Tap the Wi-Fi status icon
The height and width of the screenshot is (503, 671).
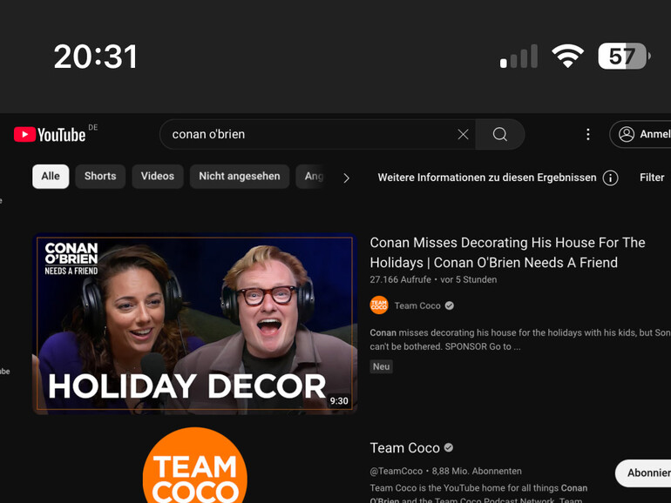(x=567, y=57)
